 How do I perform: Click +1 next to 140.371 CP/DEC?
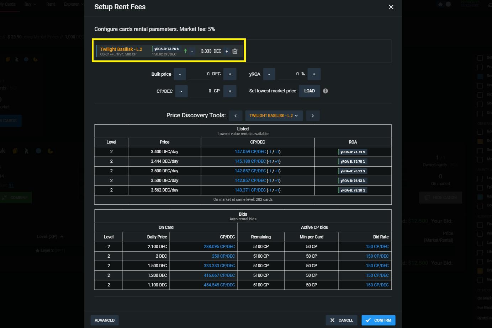(277, 190)
